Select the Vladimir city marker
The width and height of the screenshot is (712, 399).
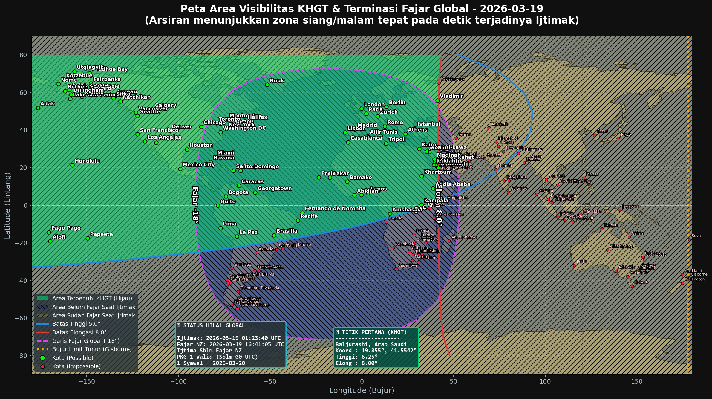pyautogui.click(x=437, y=100)
